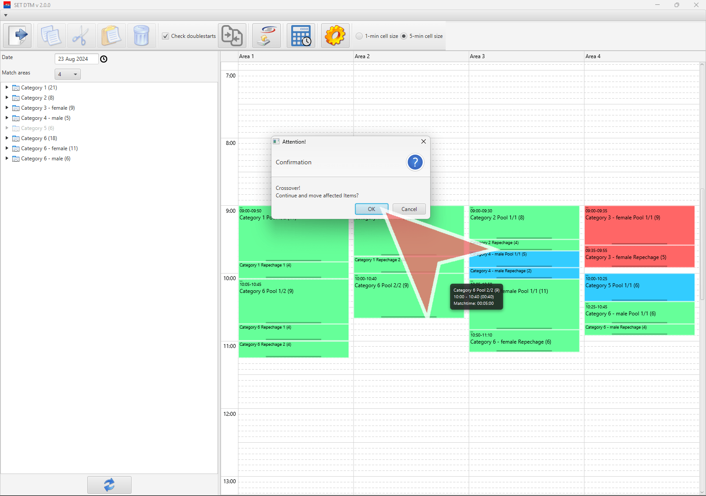Expand the Category 1 (21) tree node
Screen dimensions: 706x496
tap(7, 88)
